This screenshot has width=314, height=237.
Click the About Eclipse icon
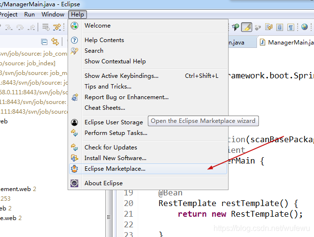[74, 183]
